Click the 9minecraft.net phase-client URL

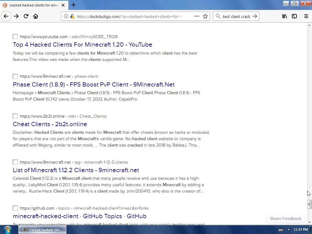59,76
